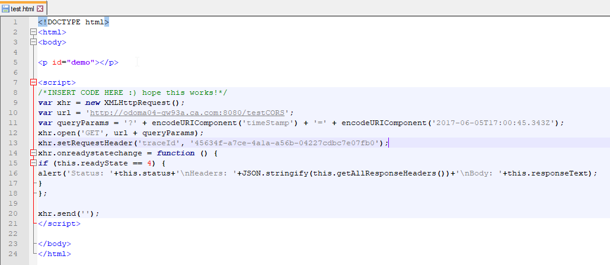Click 'queryParams' variable name on line 11

(x=83, y=123)
